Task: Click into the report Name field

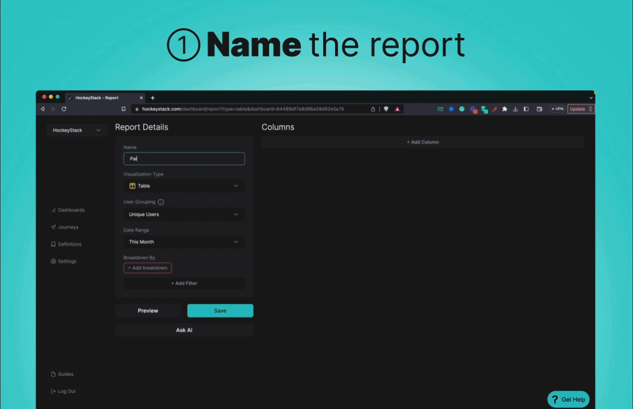Action: coord(184,159)
